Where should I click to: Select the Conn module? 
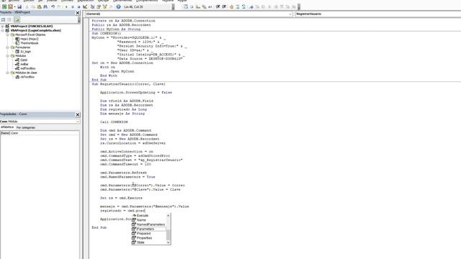point(24,60)
